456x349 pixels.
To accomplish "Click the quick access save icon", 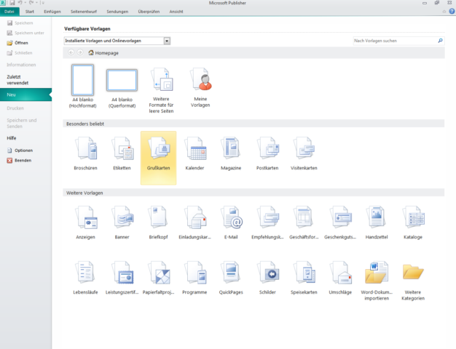I will [x=12, y=3].
